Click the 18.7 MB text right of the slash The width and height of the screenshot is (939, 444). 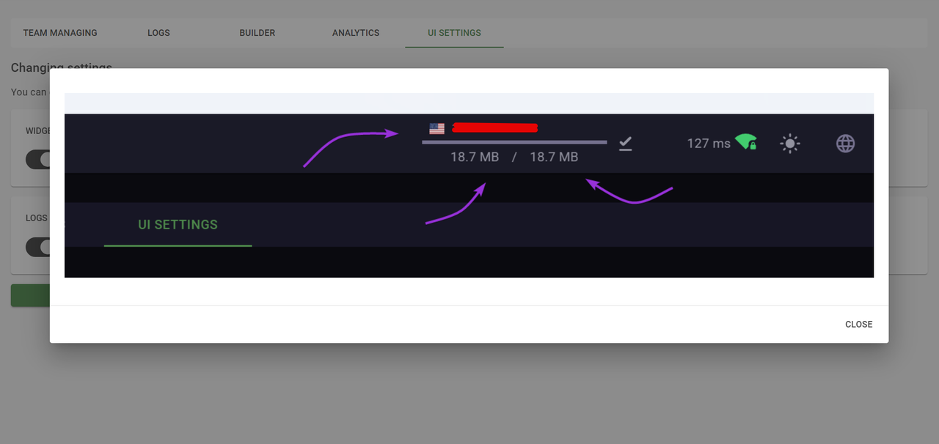tap(554, 157)
